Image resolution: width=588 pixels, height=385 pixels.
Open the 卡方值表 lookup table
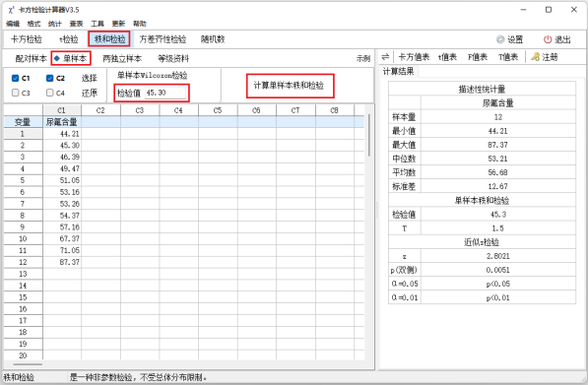tap(414, 57)
